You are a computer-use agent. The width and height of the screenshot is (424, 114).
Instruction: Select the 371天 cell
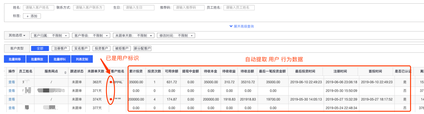tap(97, 90)
